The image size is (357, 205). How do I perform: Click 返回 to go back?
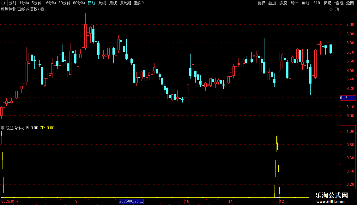pyautogui.click(x=350, y=3)
